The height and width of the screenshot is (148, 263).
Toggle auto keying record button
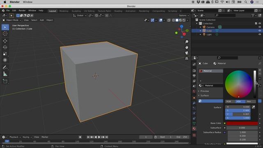tap(80, 137)
